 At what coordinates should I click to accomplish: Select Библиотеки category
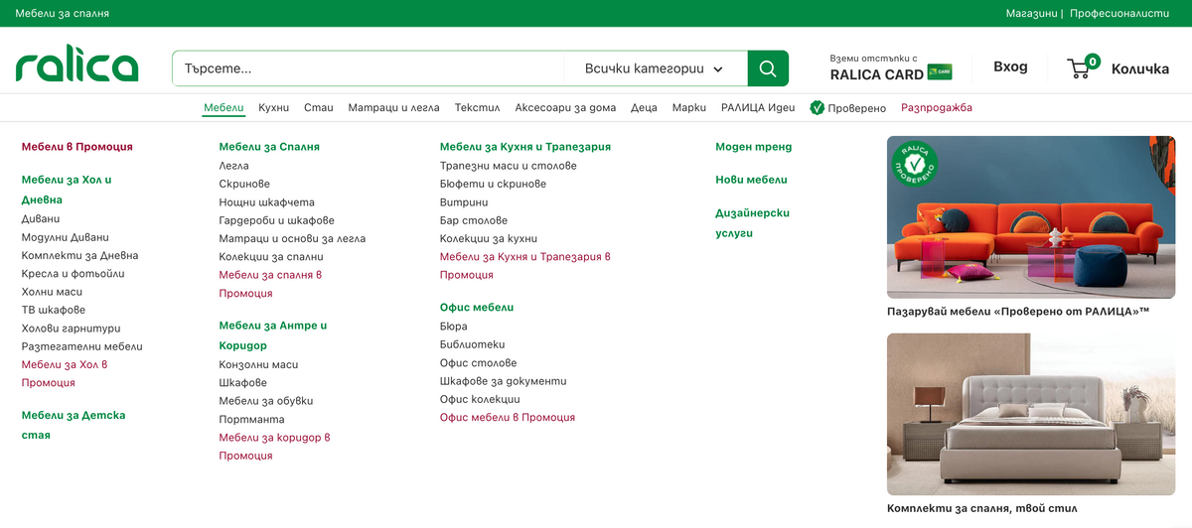pos(473,344)
